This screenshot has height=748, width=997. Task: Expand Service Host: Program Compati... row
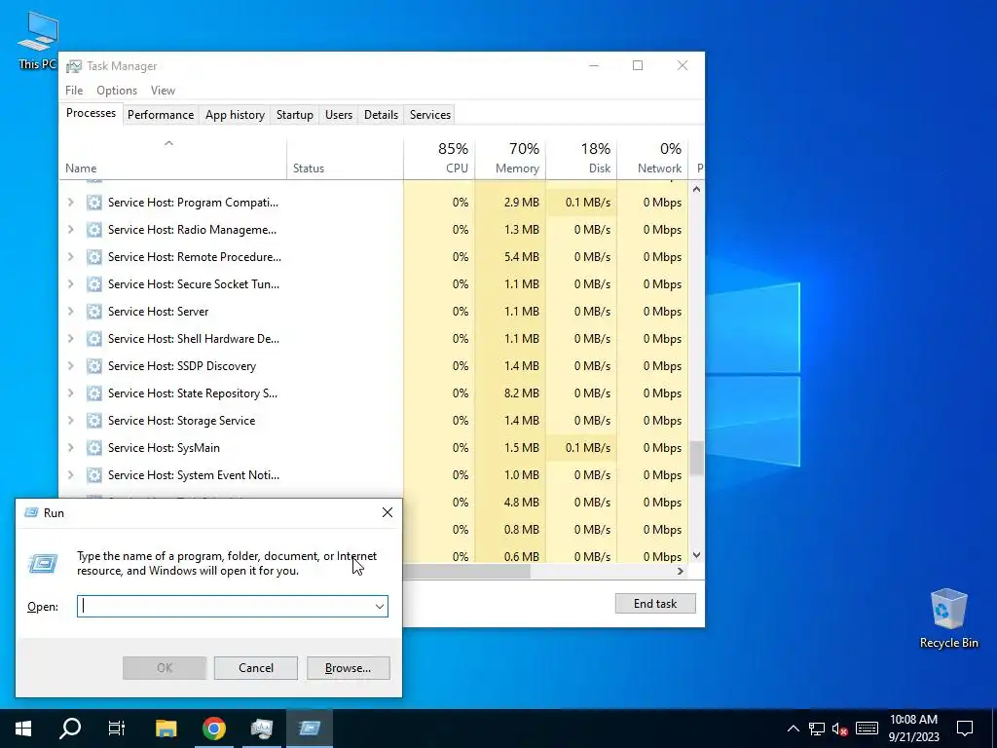point(70,203)
